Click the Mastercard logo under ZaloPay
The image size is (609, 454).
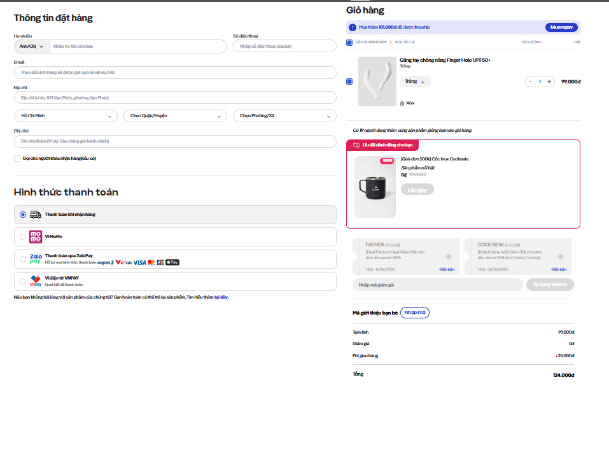151,262
